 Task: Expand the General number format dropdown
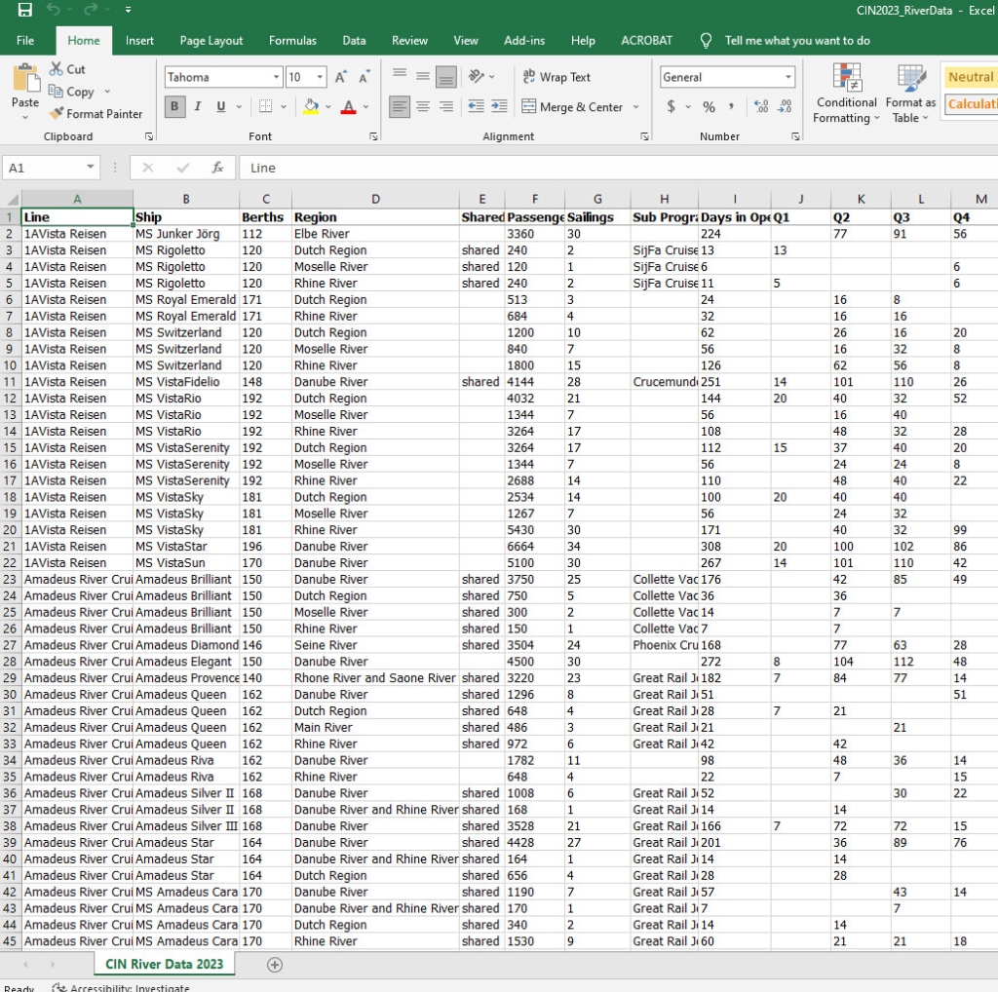(787, 77)
